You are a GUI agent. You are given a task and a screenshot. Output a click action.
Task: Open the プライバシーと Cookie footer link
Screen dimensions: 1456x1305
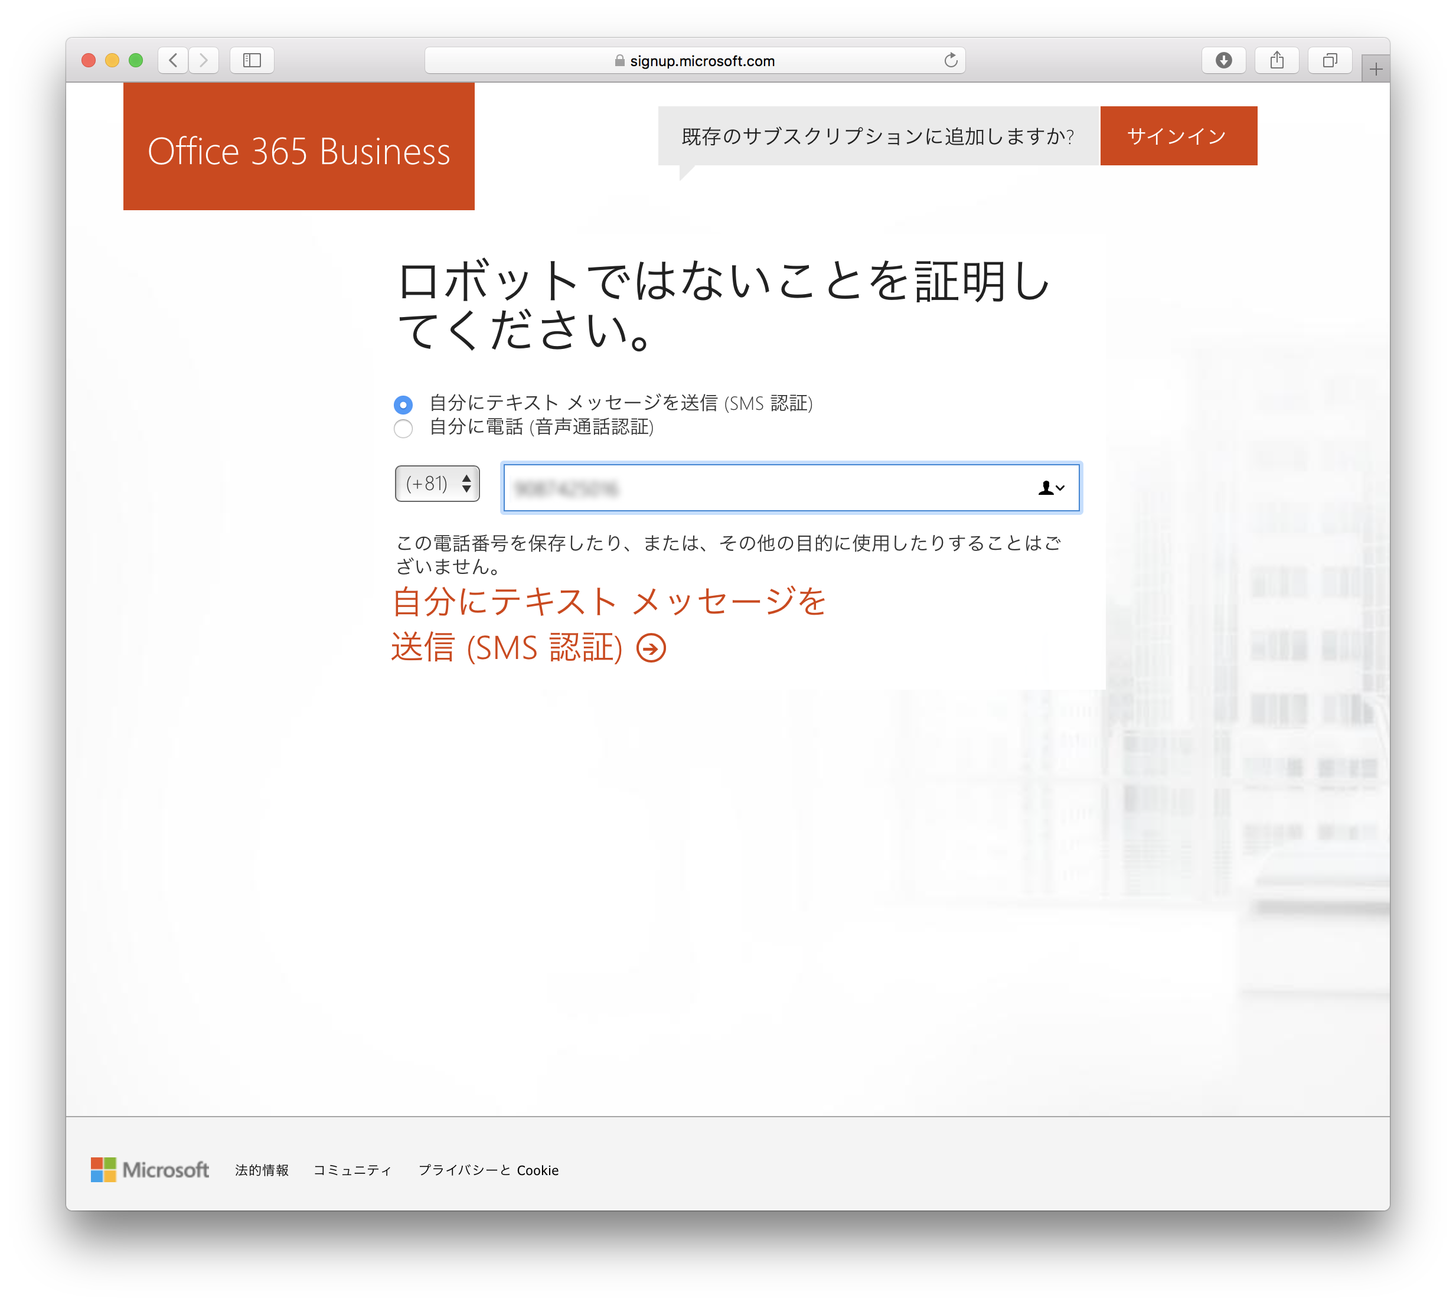[x=488, y=1169]
